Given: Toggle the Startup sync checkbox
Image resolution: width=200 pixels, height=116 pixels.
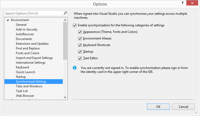Looking at the screenshot, I should (80, 52).
